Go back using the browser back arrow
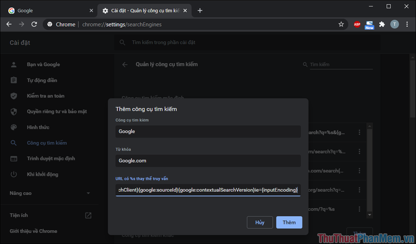Screen dimensions: 416x244 [x=9, y=24]
